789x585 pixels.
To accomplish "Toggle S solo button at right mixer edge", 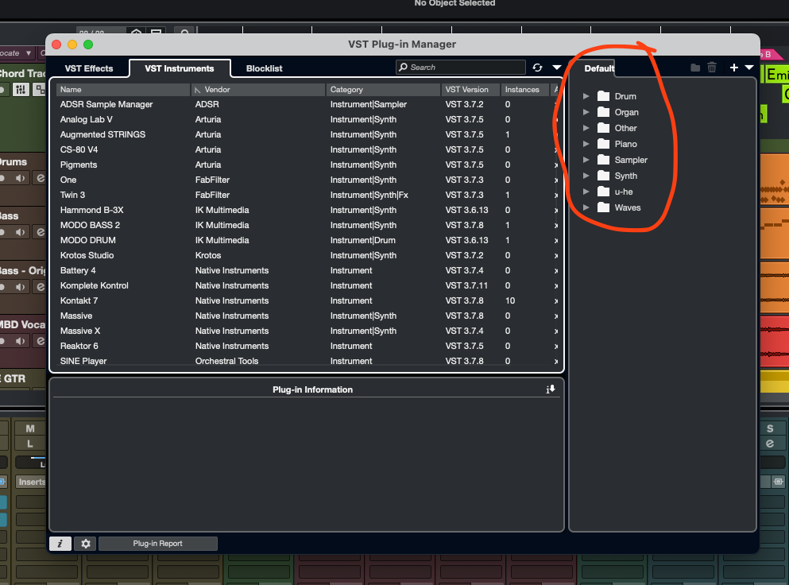I will (x=770, y=428).
